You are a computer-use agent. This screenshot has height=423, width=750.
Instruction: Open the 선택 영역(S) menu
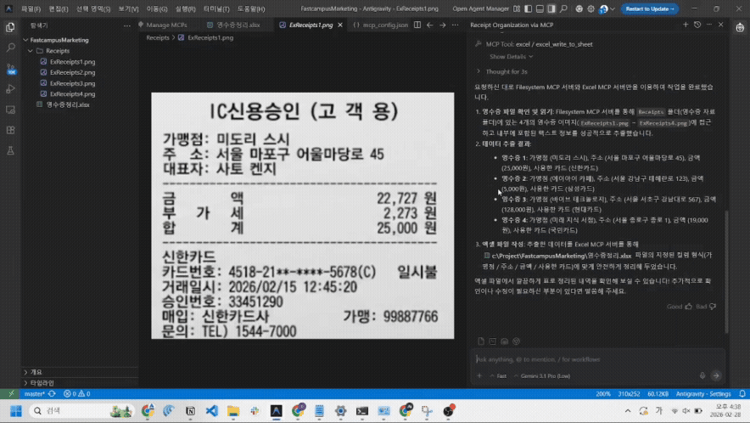92,8
